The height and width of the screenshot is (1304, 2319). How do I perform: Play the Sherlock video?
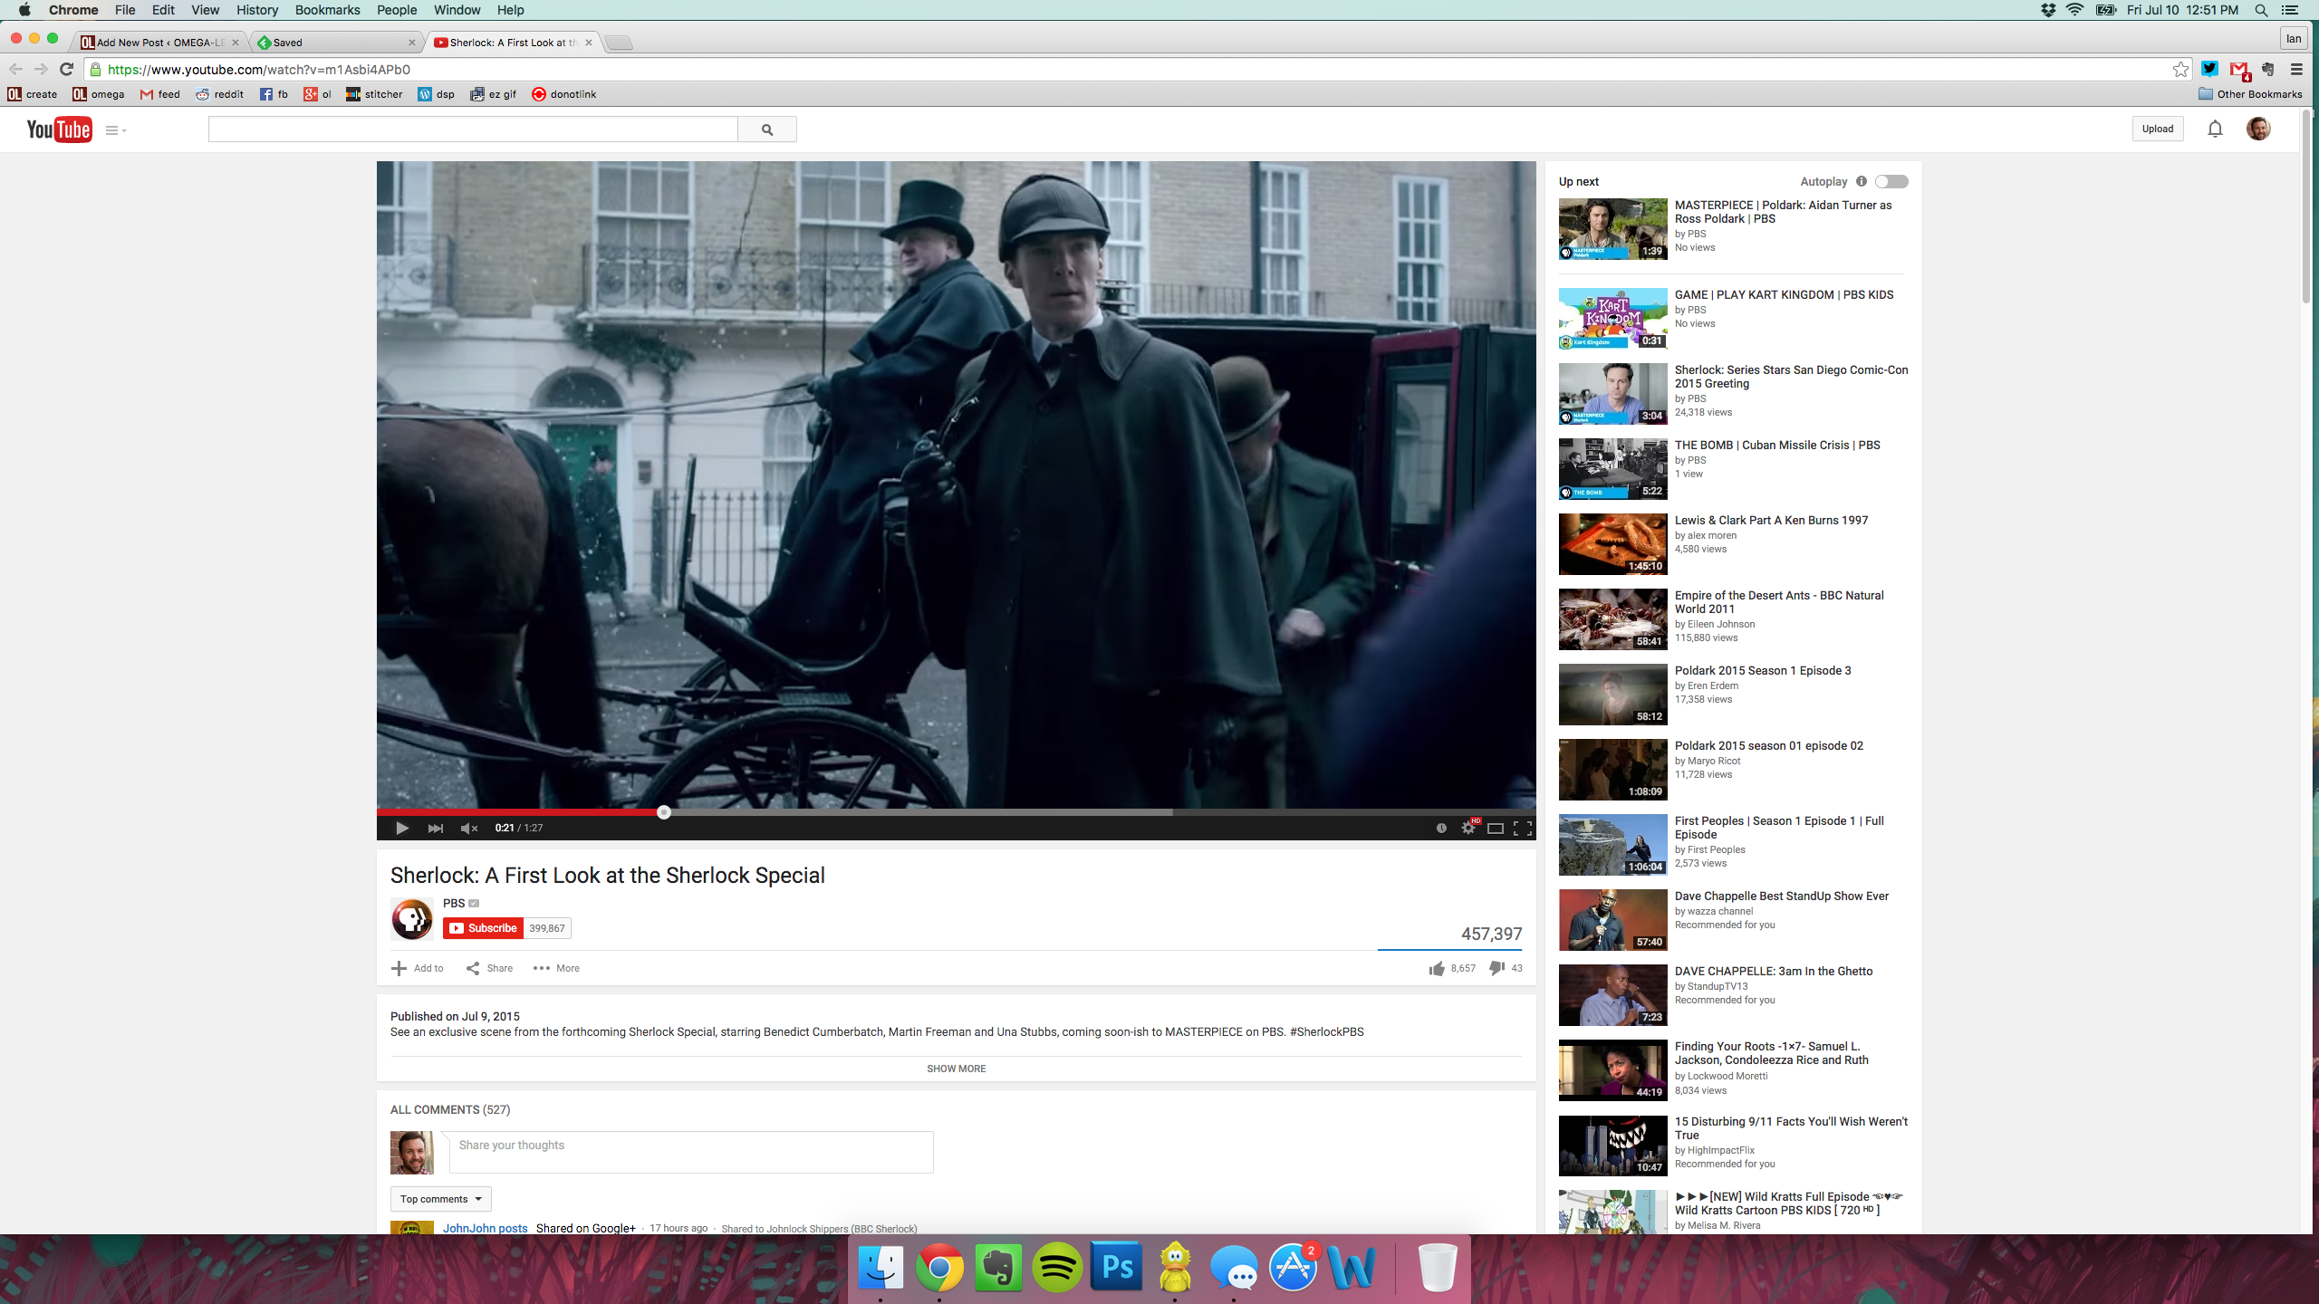(402, 828)
